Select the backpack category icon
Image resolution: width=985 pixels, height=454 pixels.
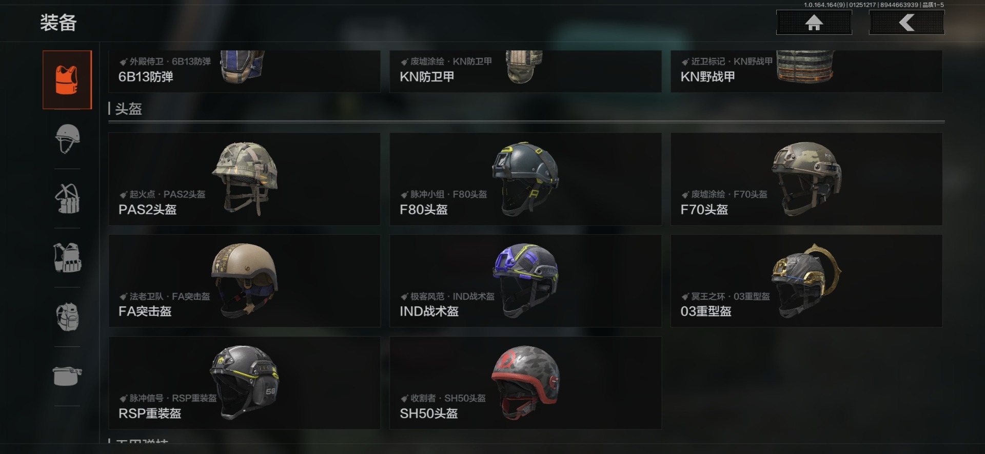pyautogui.click(x=67, y=317)
